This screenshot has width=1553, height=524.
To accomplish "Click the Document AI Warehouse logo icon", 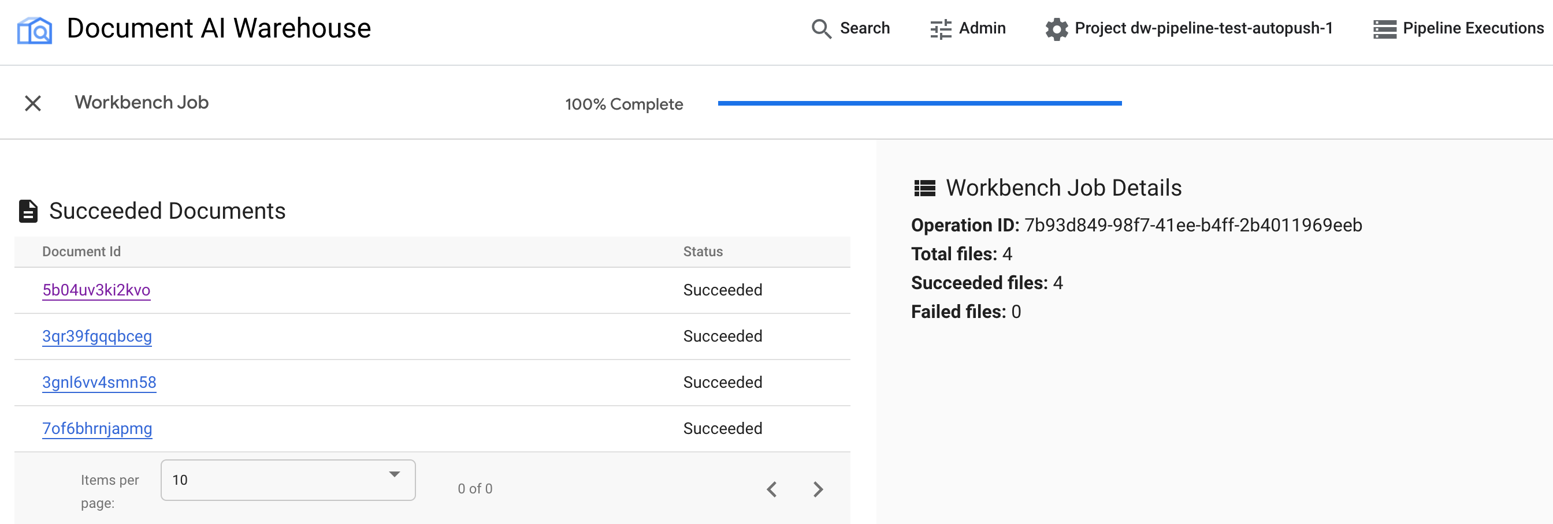I will [34, 29].
